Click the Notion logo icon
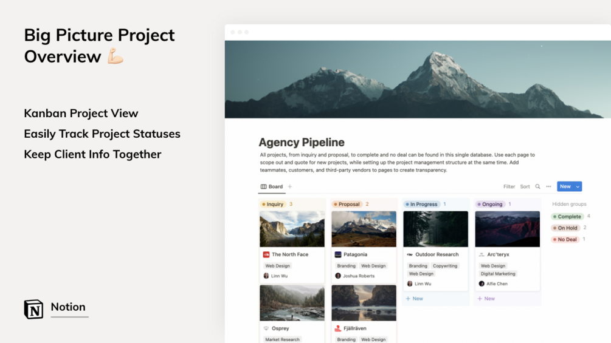The width and height of the screenshot is (611, 343). [x=33, y=309]
